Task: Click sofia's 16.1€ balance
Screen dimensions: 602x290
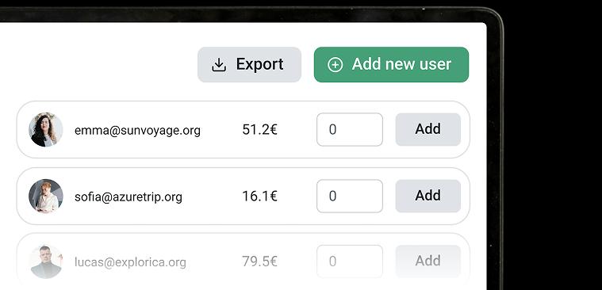Action: (259, 196)
